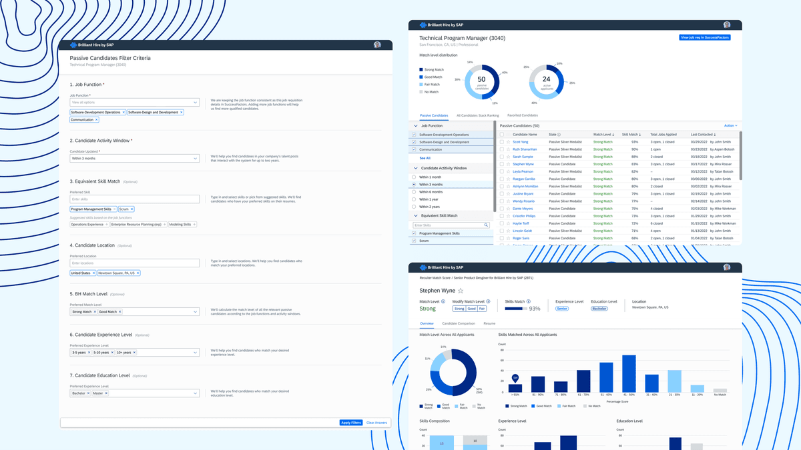The width and height of the screenshot is (801, 450).
Task: Select the Within 6 months radio button
Action: (x=414, y=192)
